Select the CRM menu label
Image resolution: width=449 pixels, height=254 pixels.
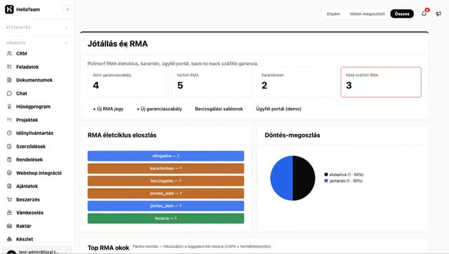(22, 53)
